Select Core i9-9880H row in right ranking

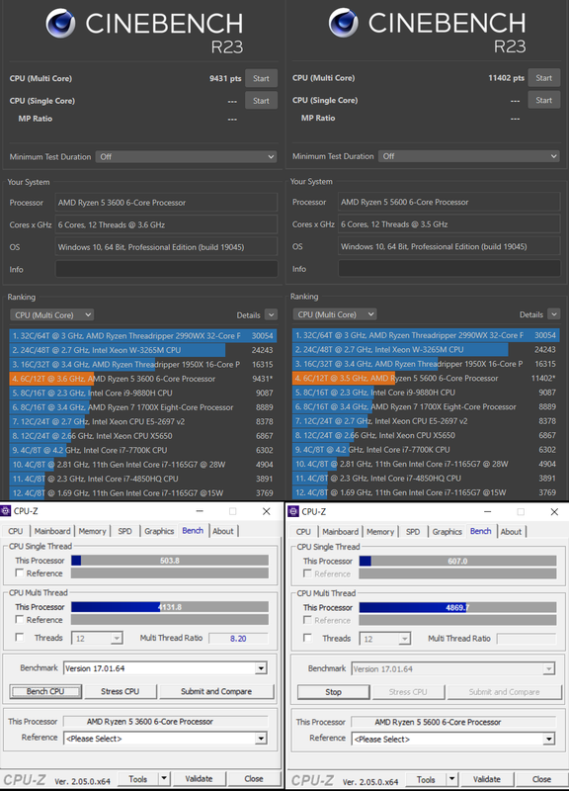pyautogui.click(x=426, y=392)
